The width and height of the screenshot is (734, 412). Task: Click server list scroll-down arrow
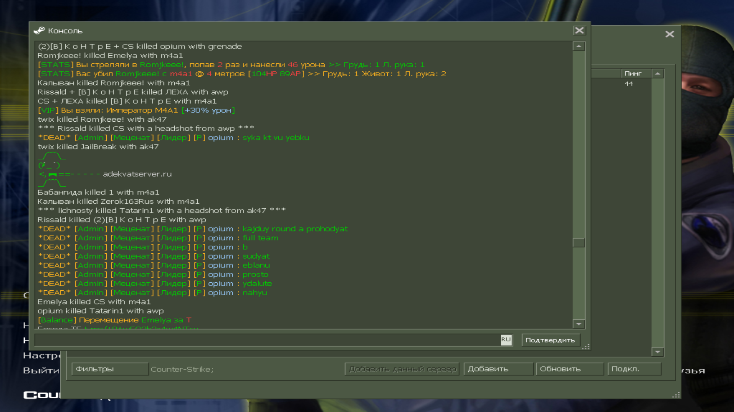coord(658,352)
